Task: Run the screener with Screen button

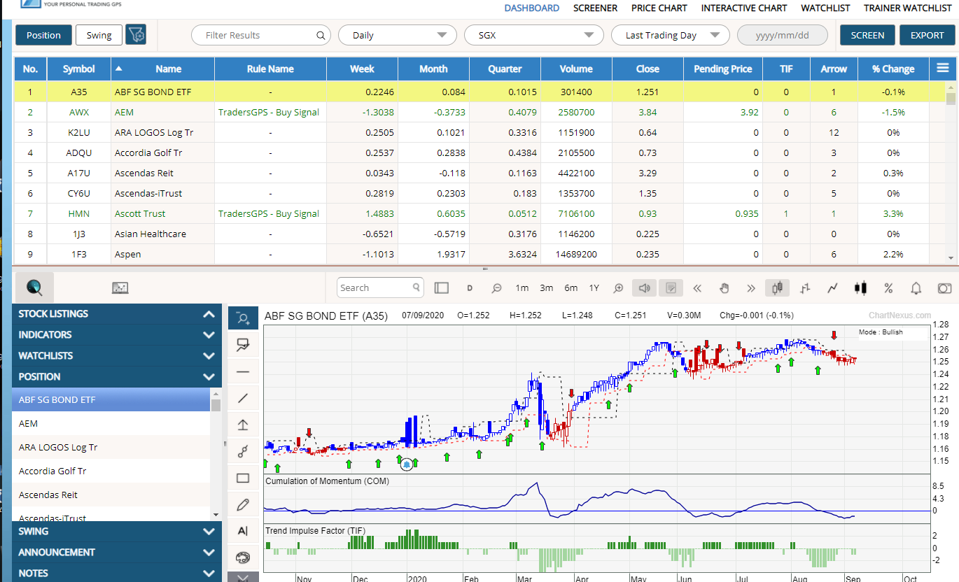Action: 867,35
